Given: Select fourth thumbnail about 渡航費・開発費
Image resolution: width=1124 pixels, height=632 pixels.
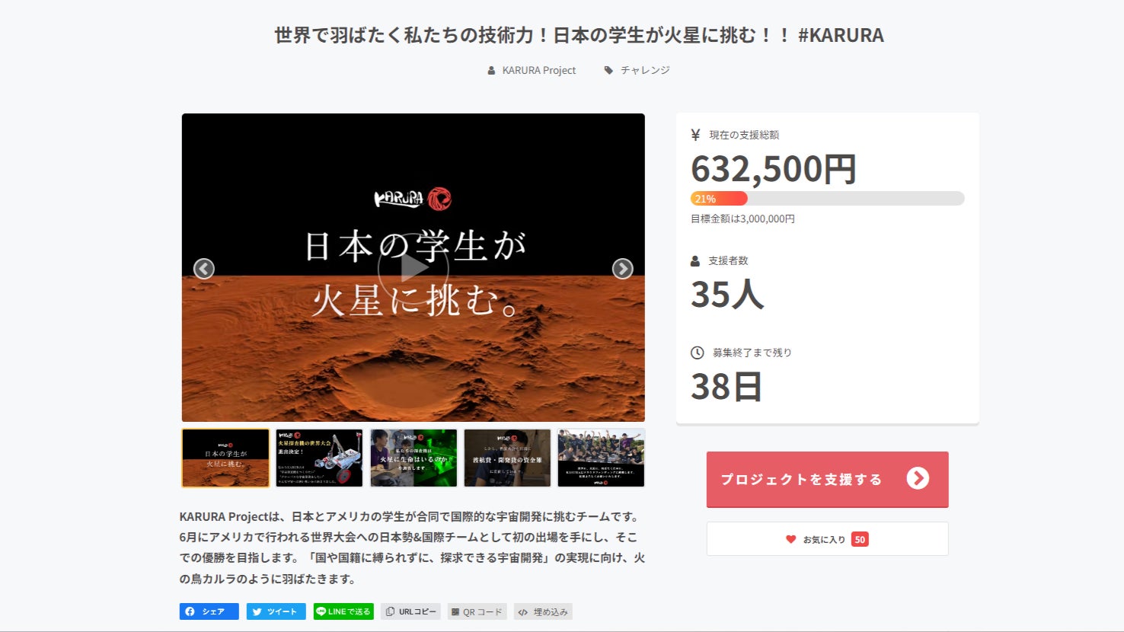Looking at the screenshot, I should click(507, 458).
